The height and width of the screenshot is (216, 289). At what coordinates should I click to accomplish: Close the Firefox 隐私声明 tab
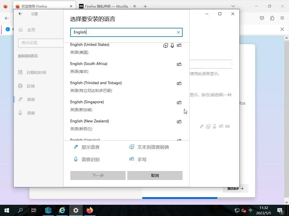pos(135,6)
